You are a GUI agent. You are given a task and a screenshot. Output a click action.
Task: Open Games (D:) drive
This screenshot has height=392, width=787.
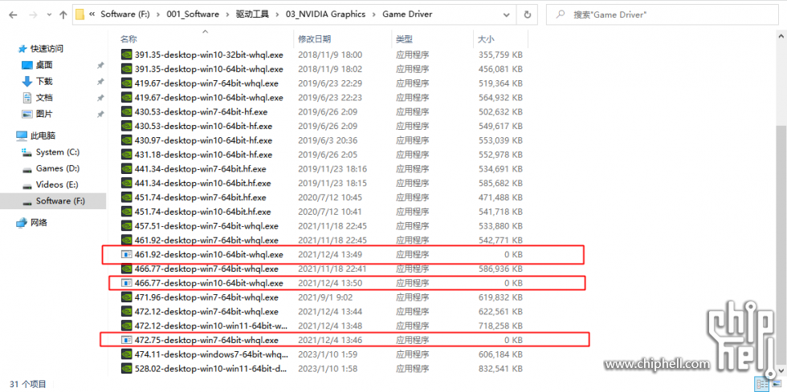58,168
